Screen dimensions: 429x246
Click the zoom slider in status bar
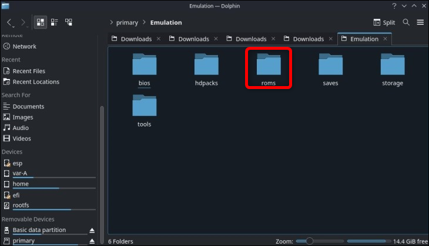point(317,241)
